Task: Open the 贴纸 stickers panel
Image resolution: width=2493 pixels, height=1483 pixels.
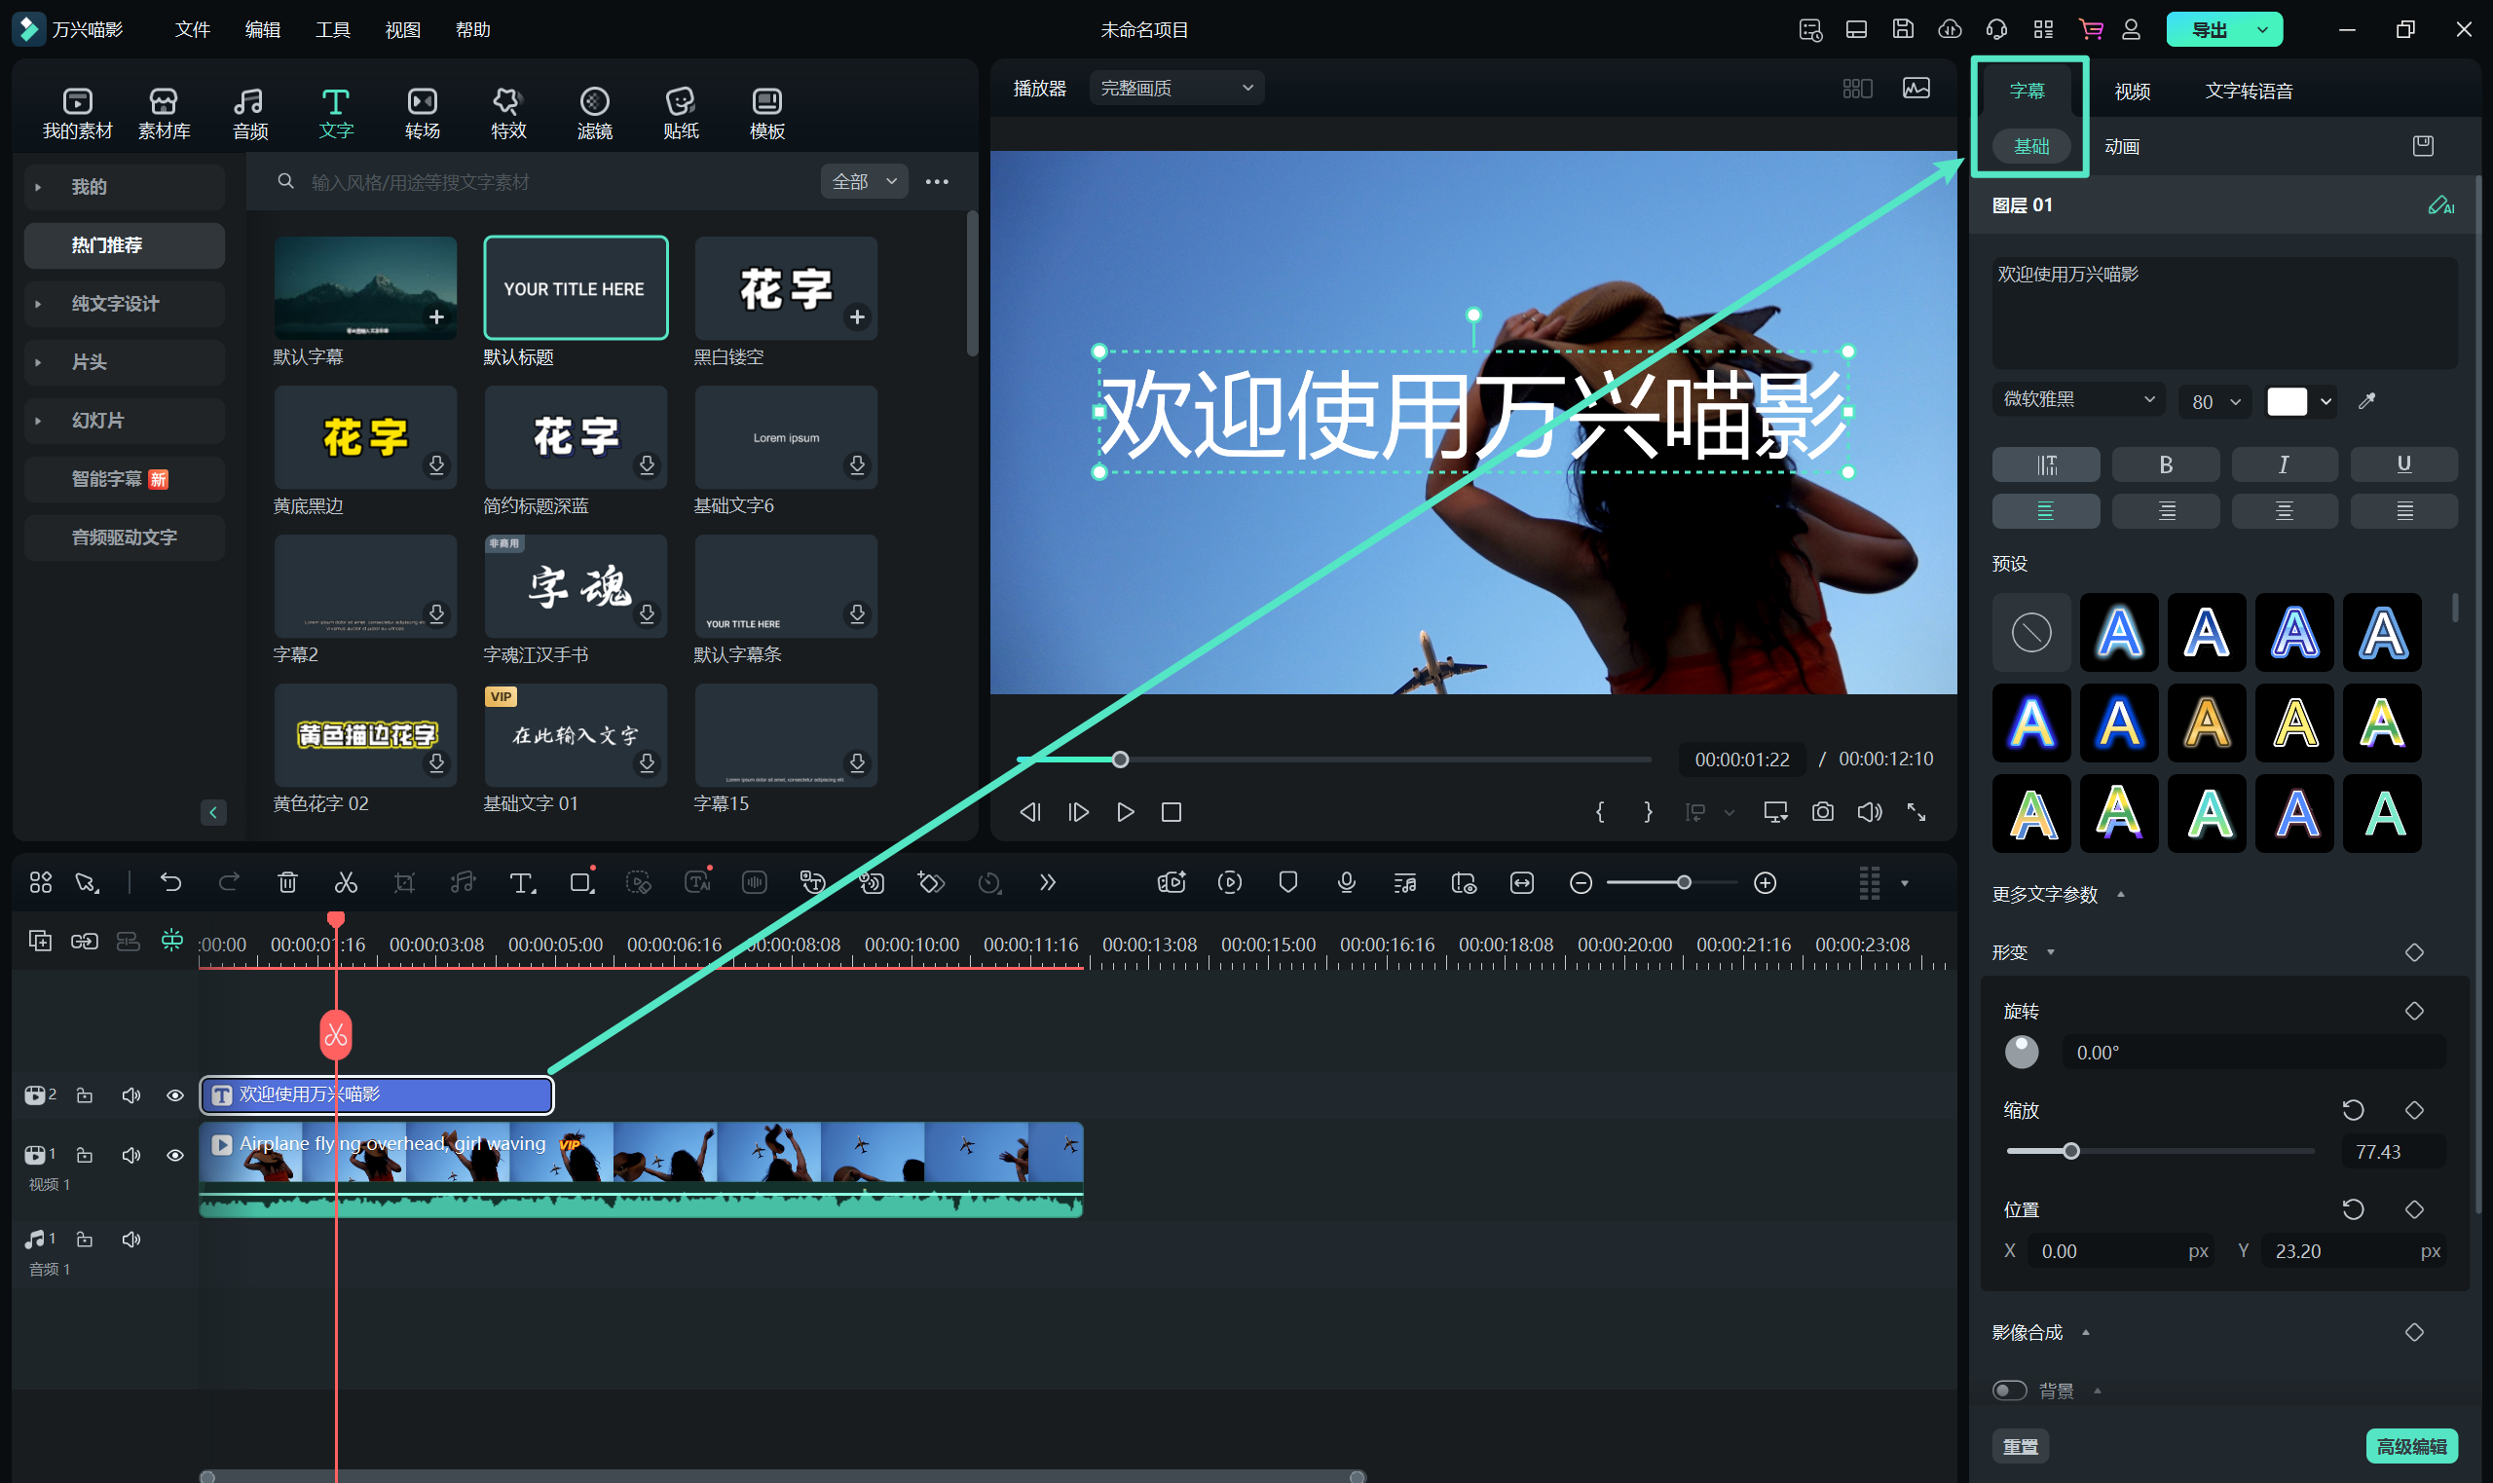Action: point(681,112)
